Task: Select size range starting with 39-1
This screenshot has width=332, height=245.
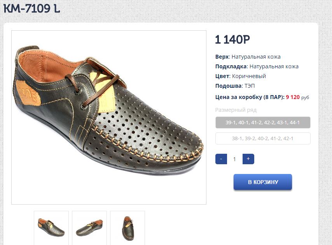Action: [x=263, y=122]
